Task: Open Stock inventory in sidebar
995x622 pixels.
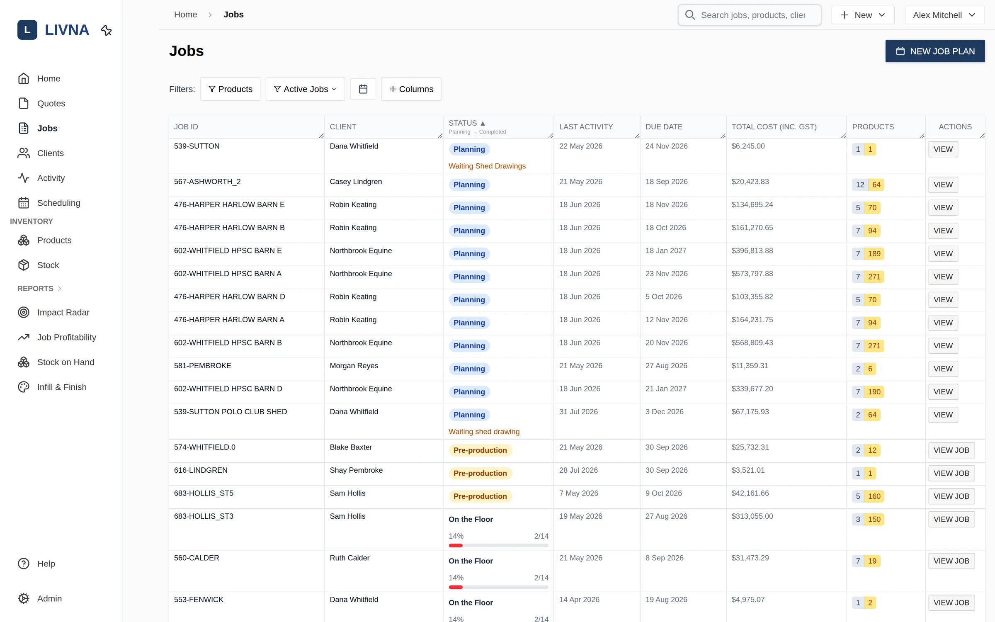Action: [39, 265]
